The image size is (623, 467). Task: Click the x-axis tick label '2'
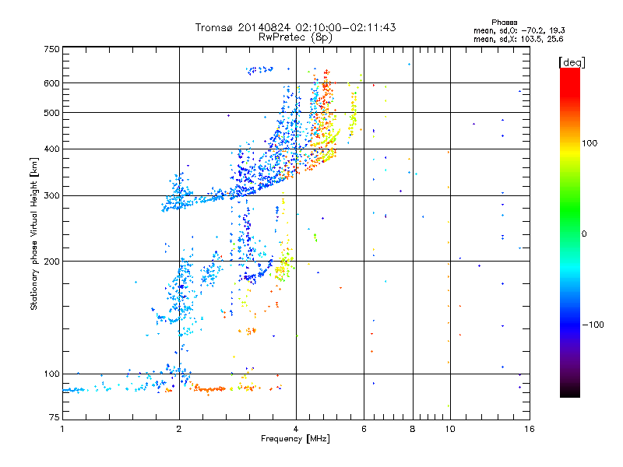point(179,429)
